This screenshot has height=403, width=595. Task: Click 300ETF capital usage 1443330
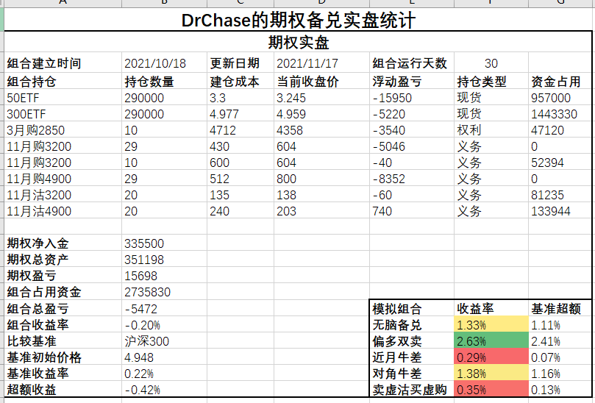click(560, 114)
